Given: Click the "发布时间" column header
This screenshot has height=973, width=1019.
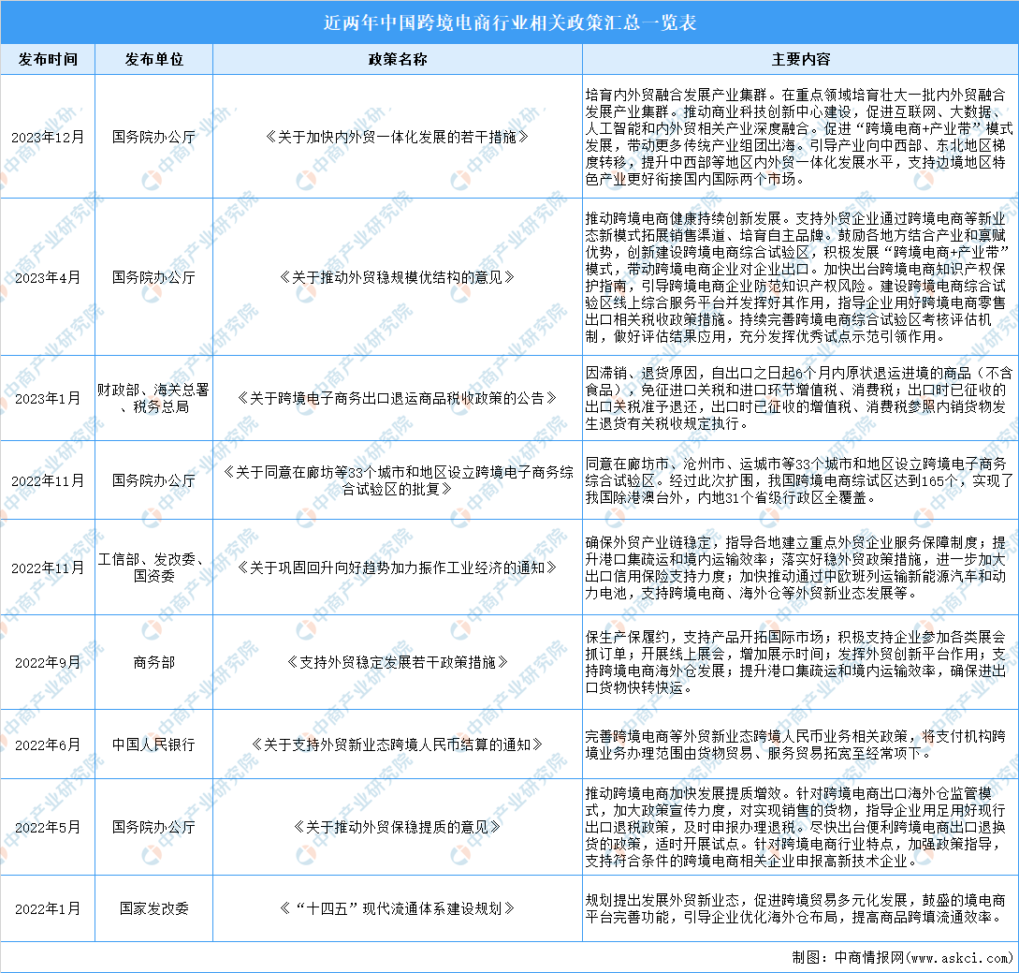Looking at the screenshot, I should pos(48,59).
